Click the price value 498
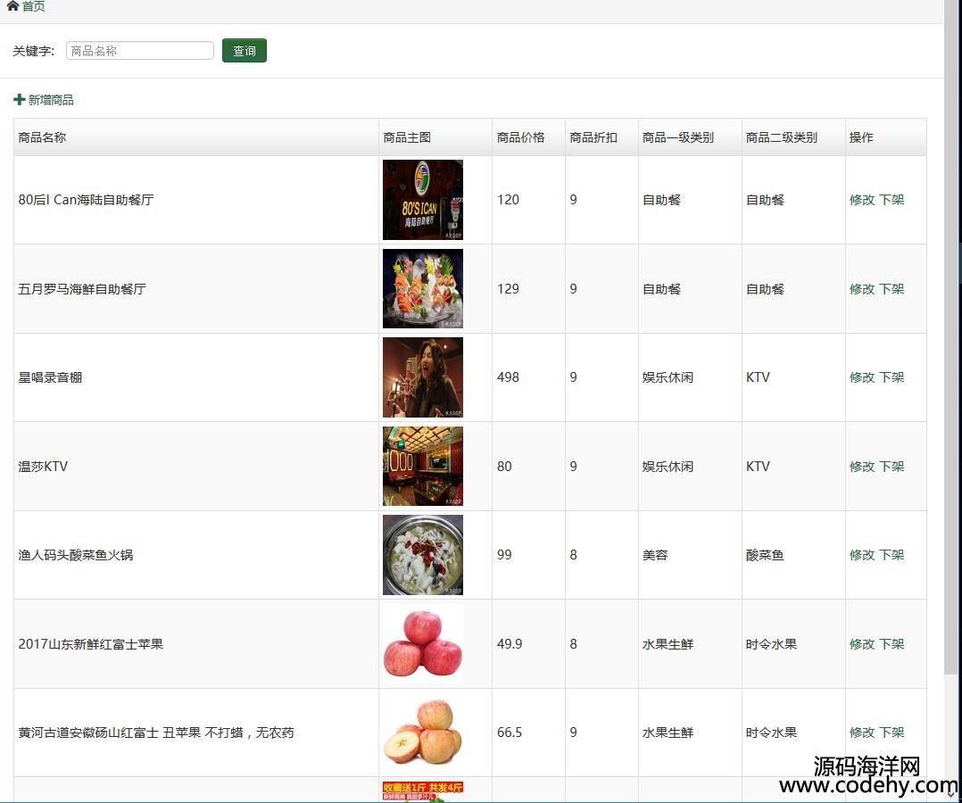 tap(508, 377)
